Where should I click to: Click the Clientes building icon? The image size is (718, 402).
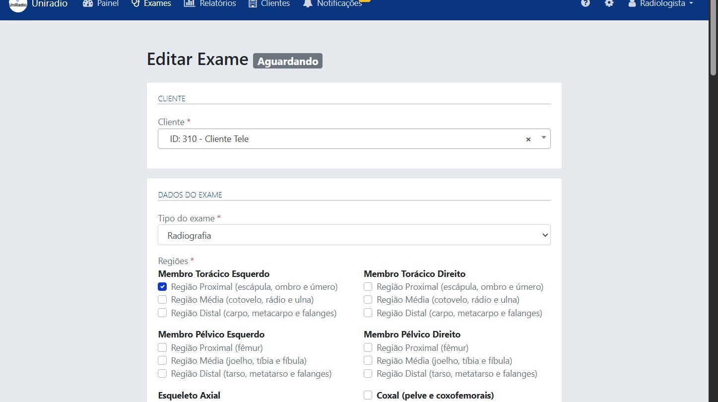(x=253, y=3)
